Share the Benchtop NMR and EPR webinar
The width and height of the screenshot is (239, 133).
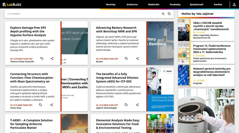click(137, 59)
